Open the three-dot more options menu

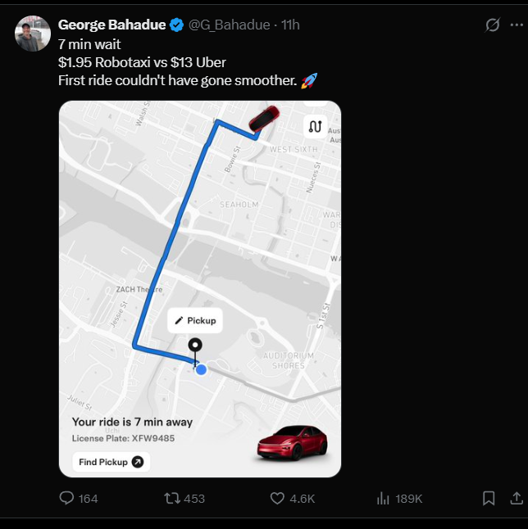pyautogui.click(x=516, y=25)
